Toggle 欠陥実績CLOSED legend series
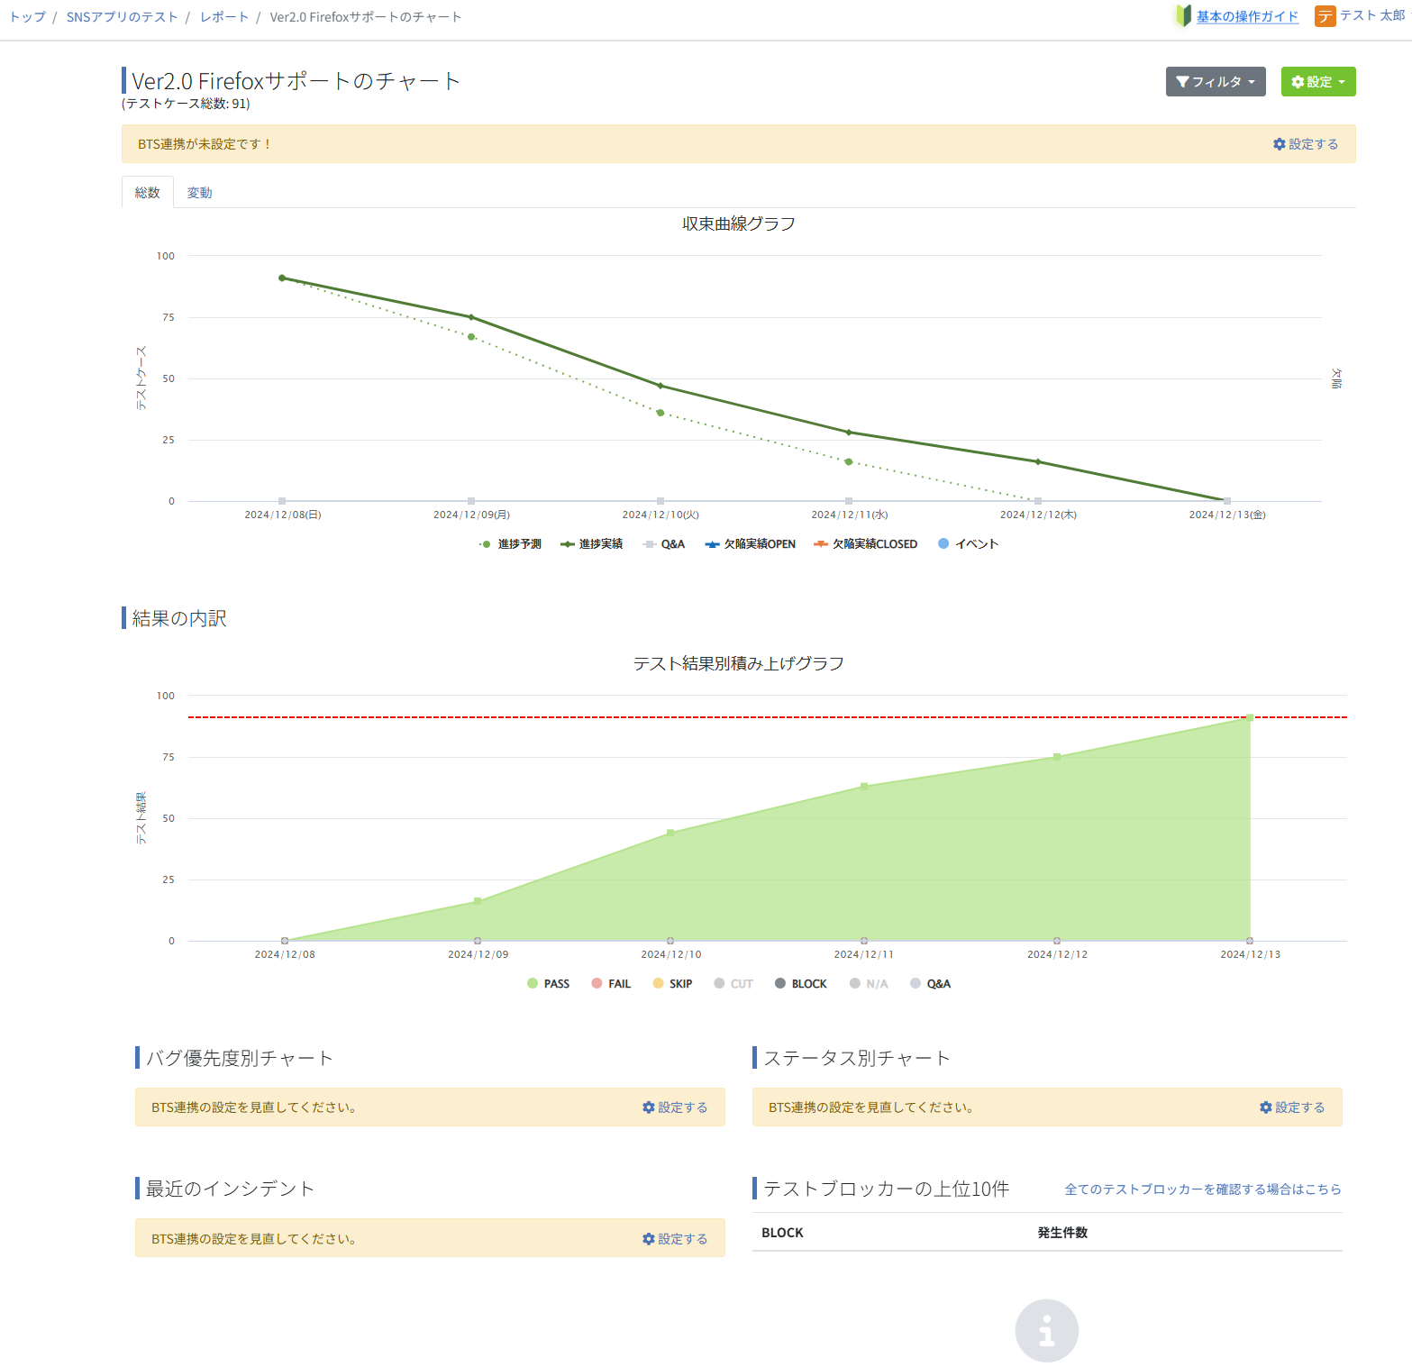1412x1367 pixels. (865, 544)
